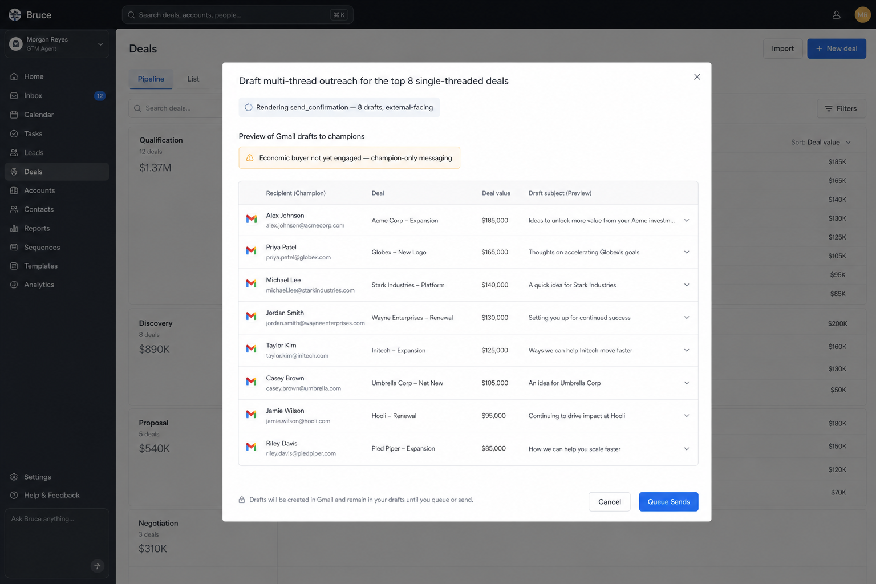Expand Priya Patel's Globex draft
876x584 pixels.
pyautogui.click(x=687, y=252)
